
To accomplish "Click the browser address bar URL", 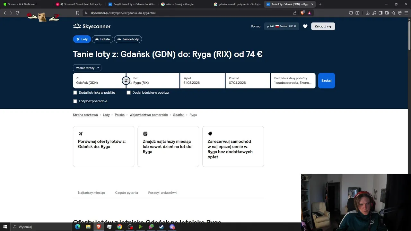I will tap(123, 13).
